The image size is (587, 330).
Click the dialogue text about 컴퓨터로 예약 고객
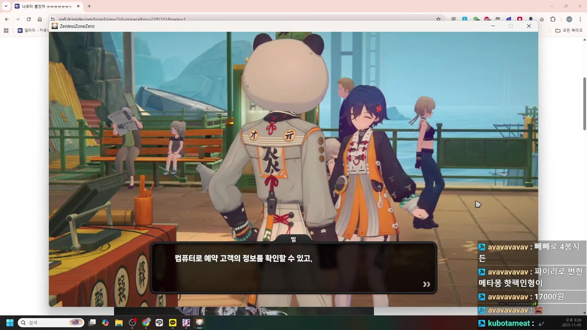244,258
